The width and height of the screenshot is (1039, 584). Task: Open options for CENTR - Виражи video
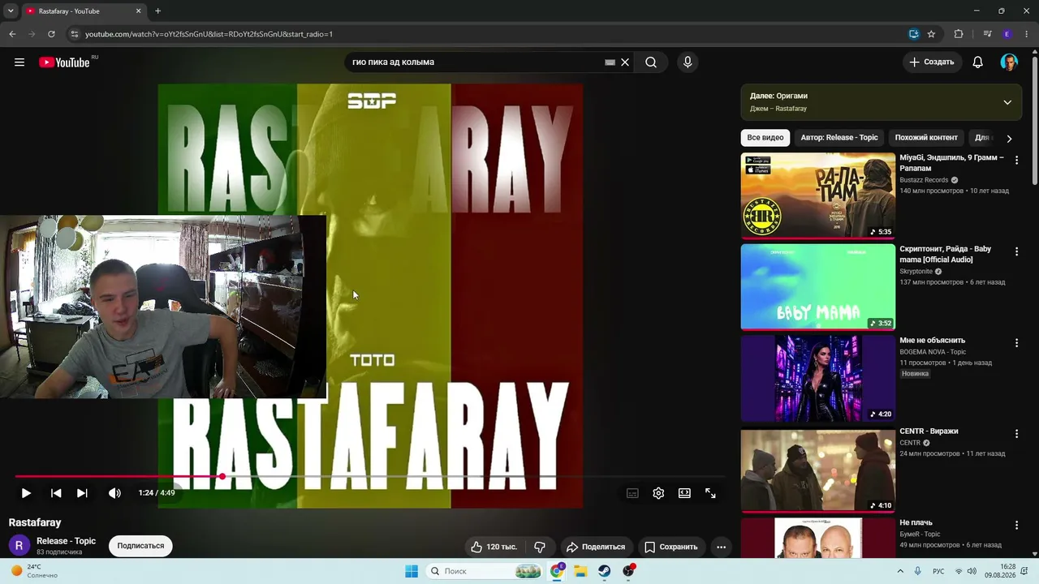coord(1016,435)
